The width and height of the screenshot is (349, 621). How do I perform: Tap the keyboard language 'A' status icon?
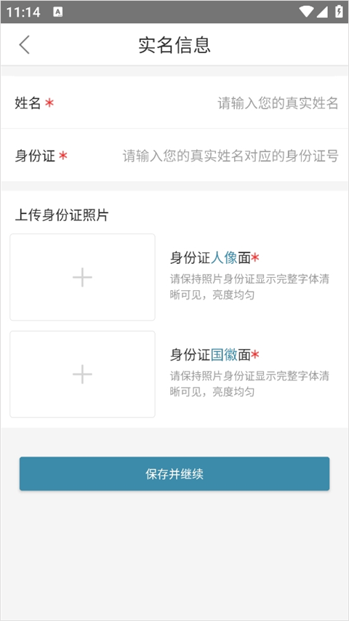coord(58,12)
